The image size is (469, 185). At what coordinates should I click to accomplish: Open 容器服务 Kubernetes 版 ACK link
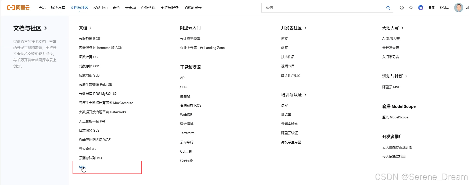click(101, 48)
